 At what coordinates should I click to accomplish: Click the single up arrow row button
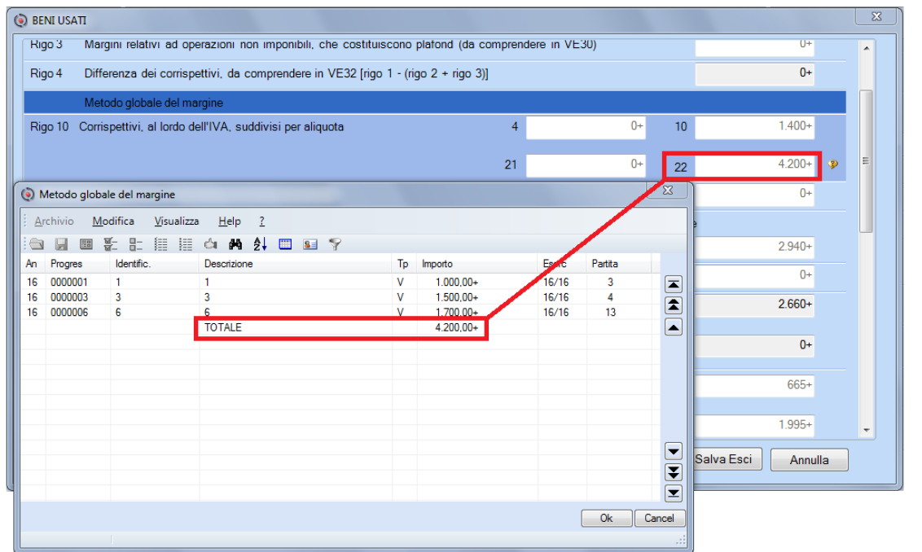[674, 326]
